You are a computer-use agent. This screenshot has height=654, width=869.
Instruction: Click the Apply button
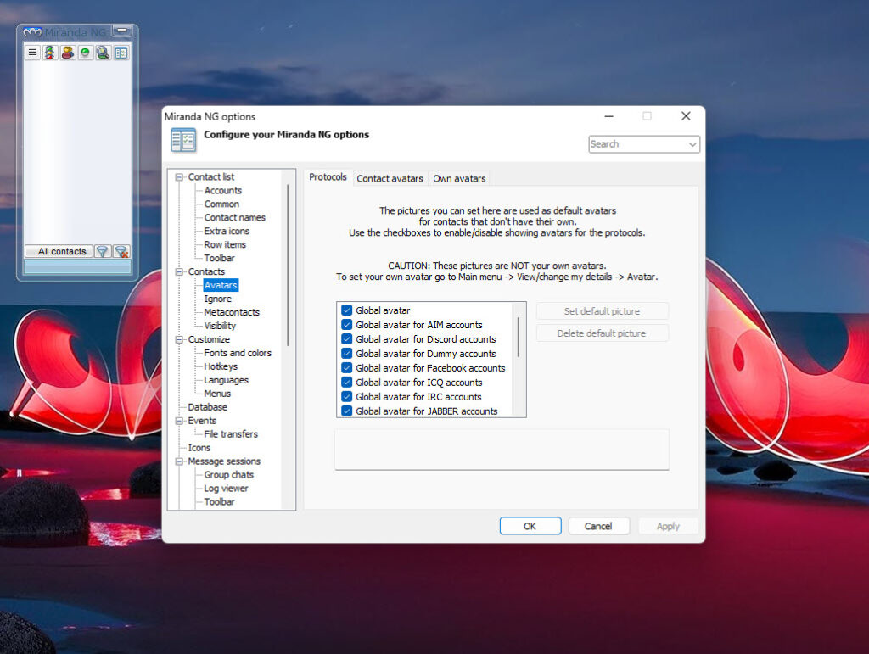pos(668,526)
